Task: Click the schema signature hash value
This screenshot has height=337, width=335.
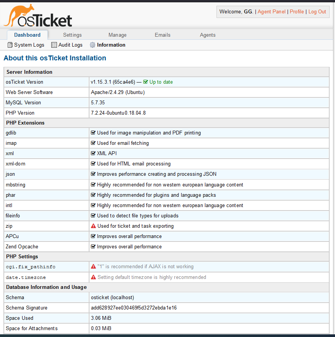Action: 133,308
